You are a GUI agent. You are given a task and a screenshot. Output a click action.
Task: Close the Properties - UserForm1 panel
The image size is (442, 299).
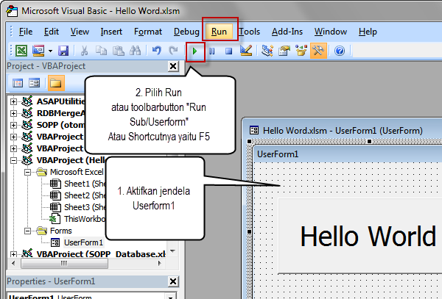tap(173, 281)
